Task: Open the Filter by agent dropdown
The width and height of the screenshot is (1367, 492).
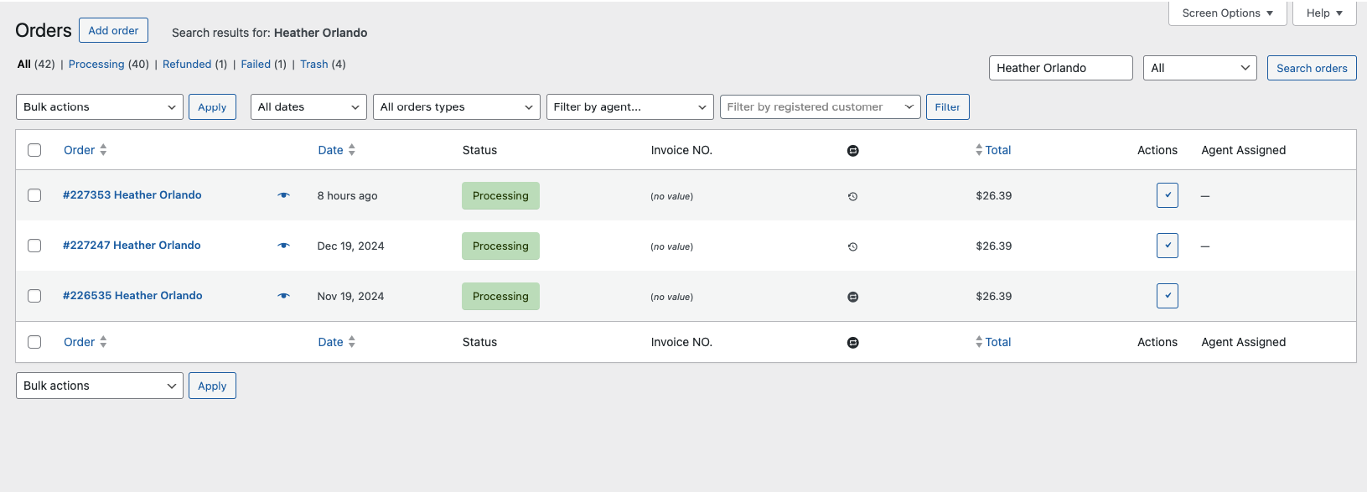Action: 630,107
